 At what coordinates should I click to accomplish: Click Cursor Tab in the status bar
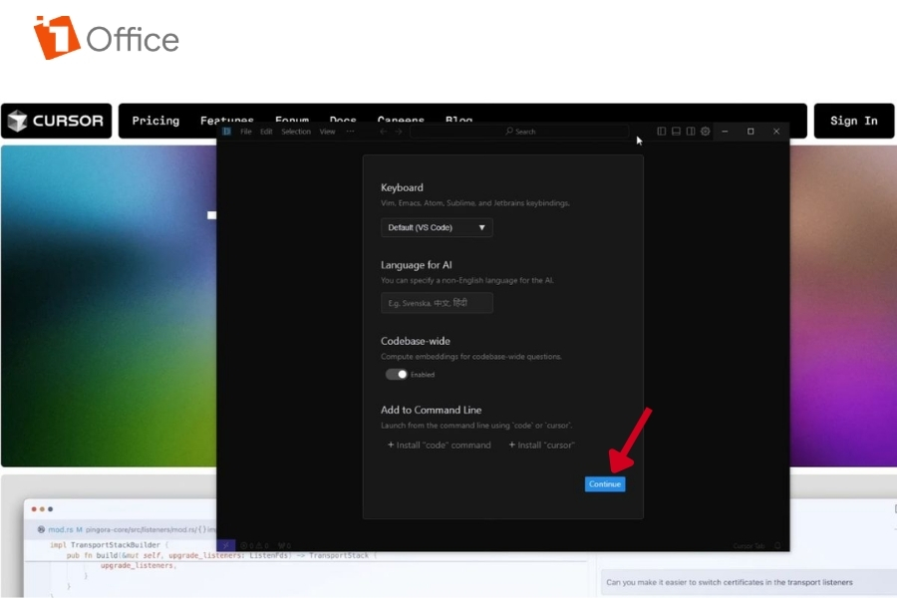(x=748, y=546)
